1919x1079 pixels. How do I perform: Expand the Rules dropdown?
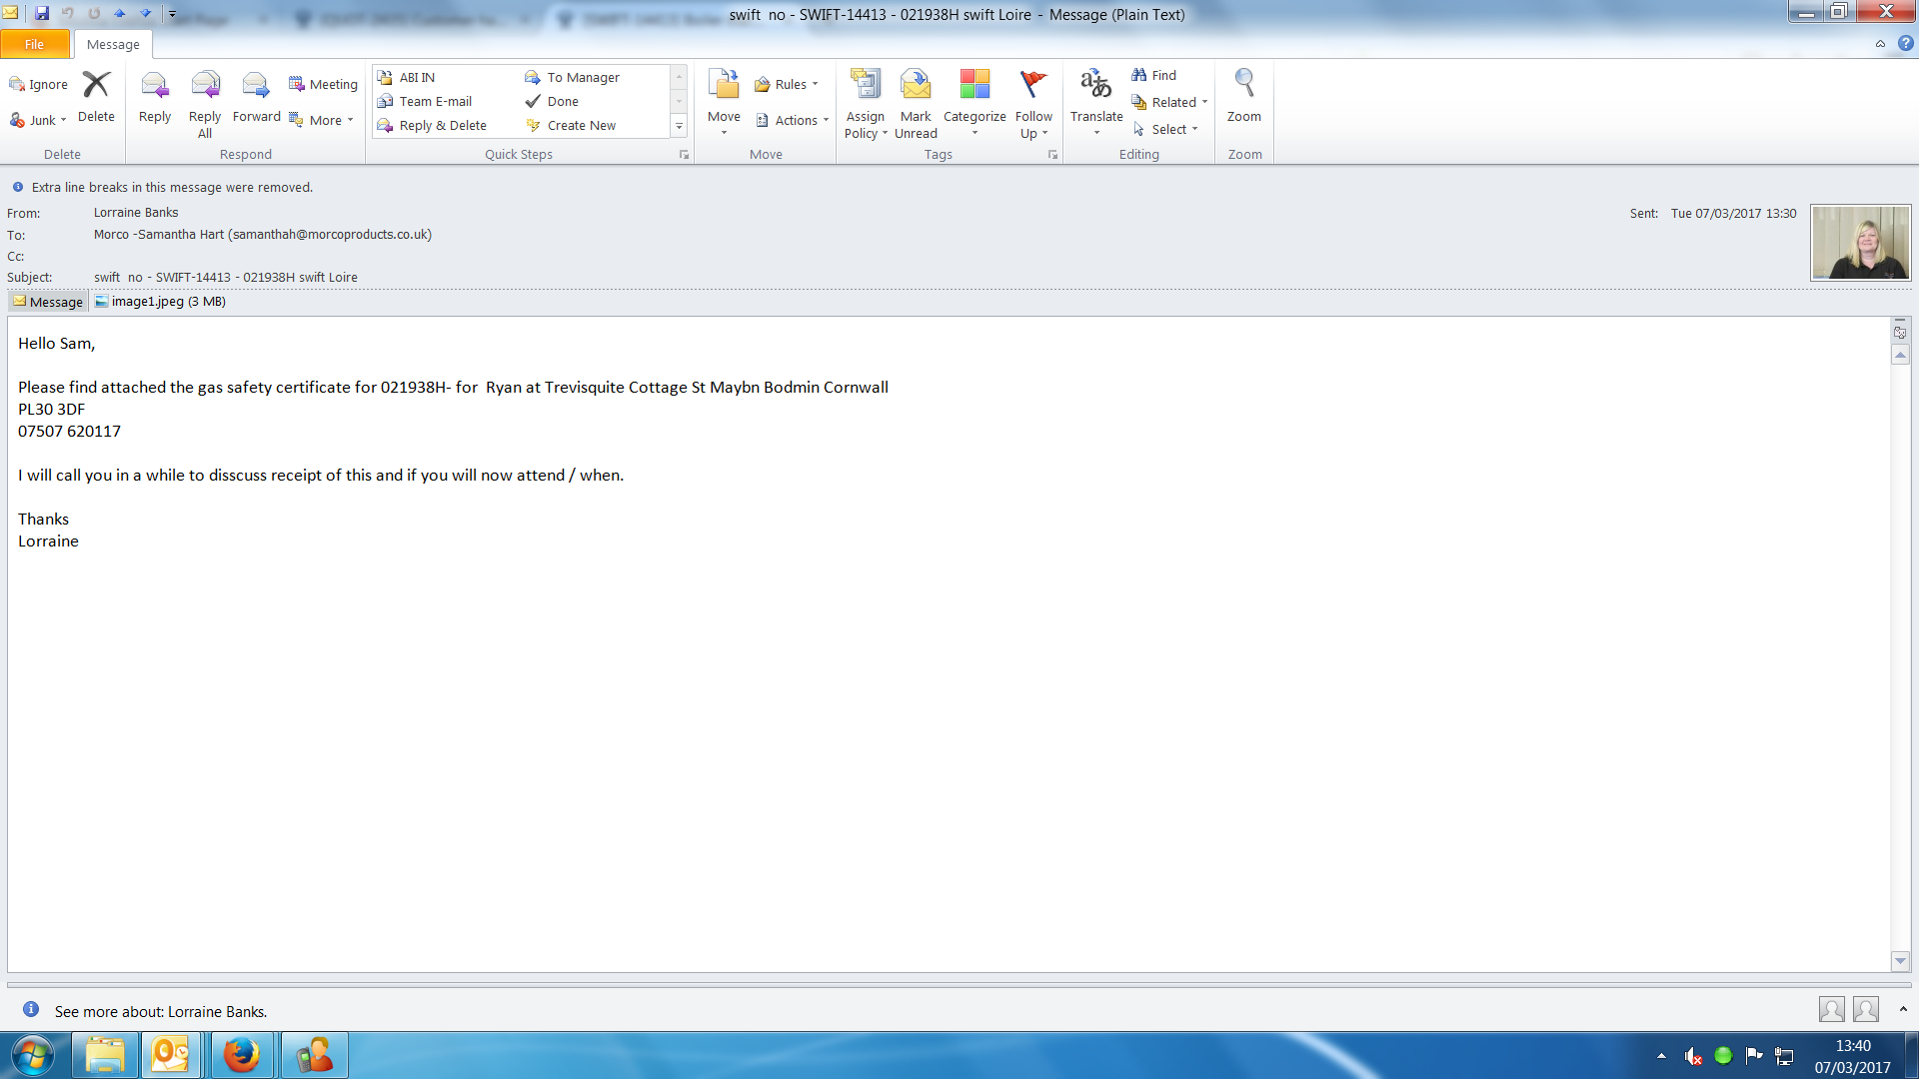pos(790,85)
